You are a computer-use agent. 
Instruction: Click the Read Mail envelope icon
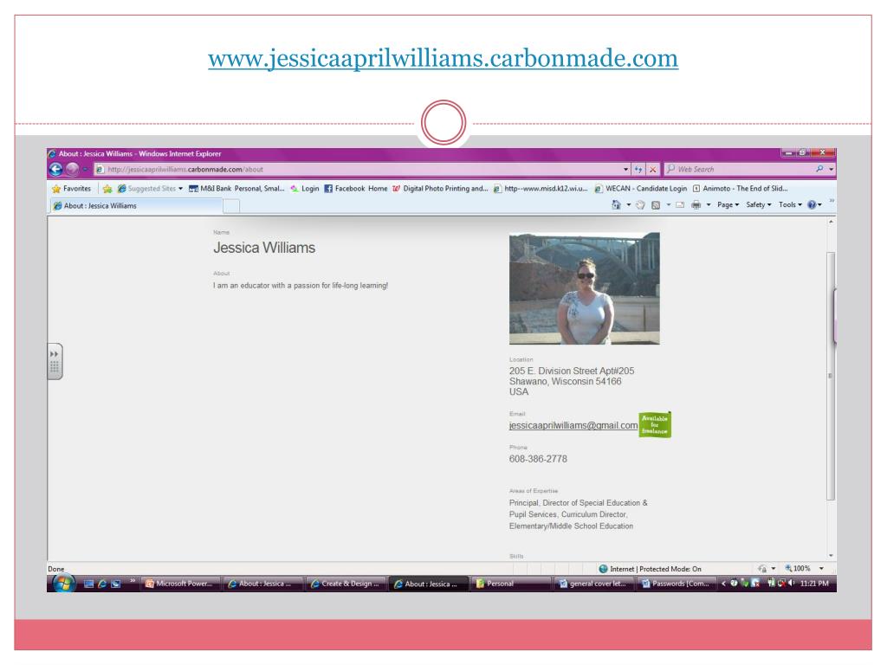(x=680, y=204)
